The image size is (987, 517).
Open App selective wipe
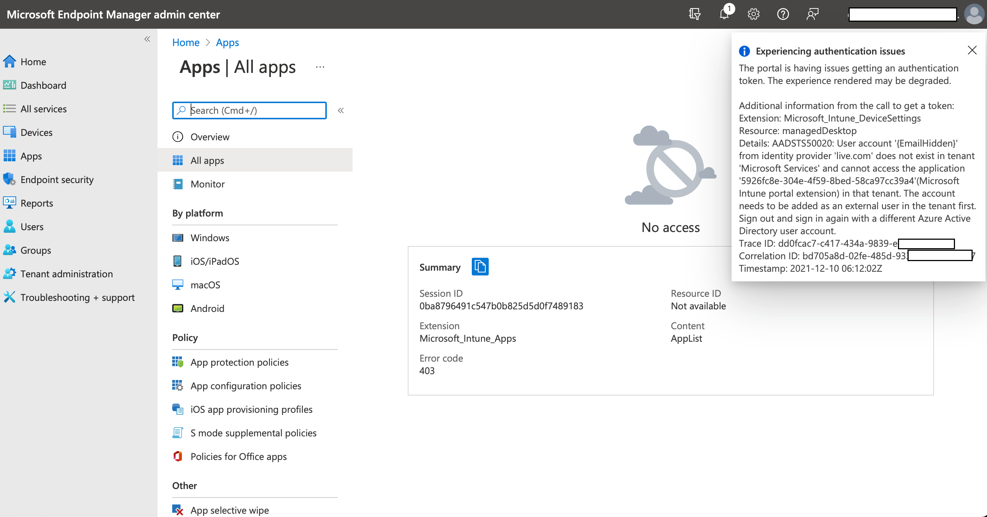pyautogui.click(x=255, y=510)
